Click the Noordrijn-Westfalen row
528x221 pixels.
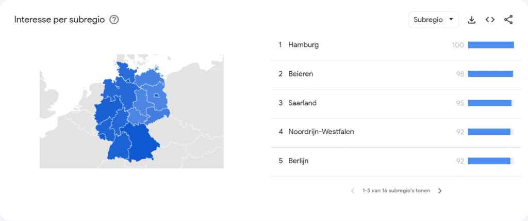321,132
